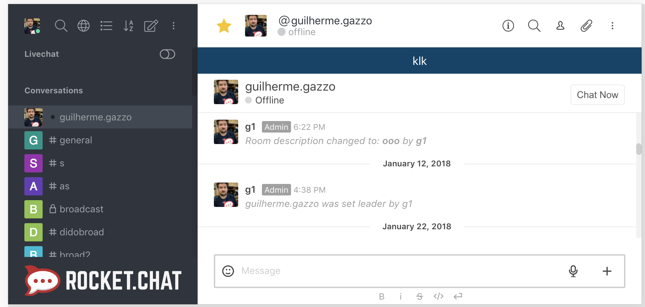Screen dimensions: 645x307
Task: Open the files list paperclip icon
Action: pyautogui.click(x=586, y=26)
